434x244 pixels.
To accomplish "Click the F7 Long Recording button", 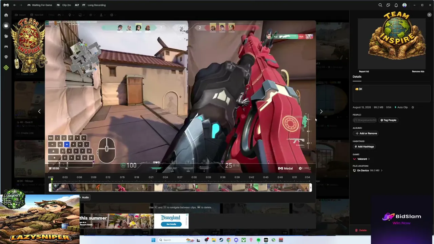I will (x=94, y=5).
